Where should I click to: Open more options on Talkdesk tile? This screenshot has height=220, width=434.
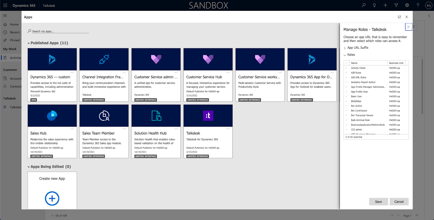pyautogui.click(x=228, y=129)
